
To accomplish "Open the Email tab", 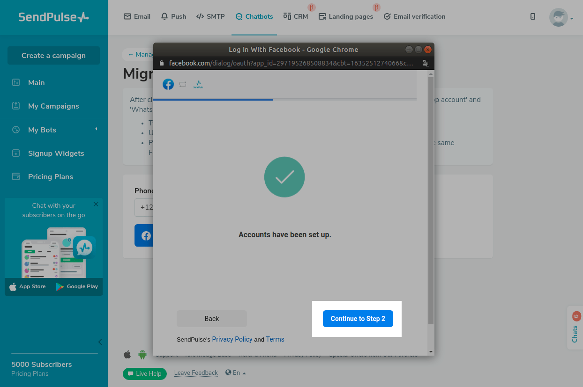I will click(137, 16).
